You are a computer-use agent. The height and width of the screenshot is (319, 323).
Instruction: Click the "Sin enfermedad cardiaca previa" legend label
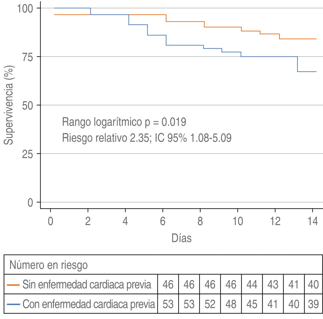[x=87, y=284]
